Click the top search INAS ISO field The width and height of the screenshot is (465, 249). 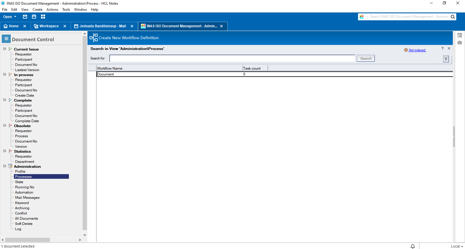pos(409,17)
